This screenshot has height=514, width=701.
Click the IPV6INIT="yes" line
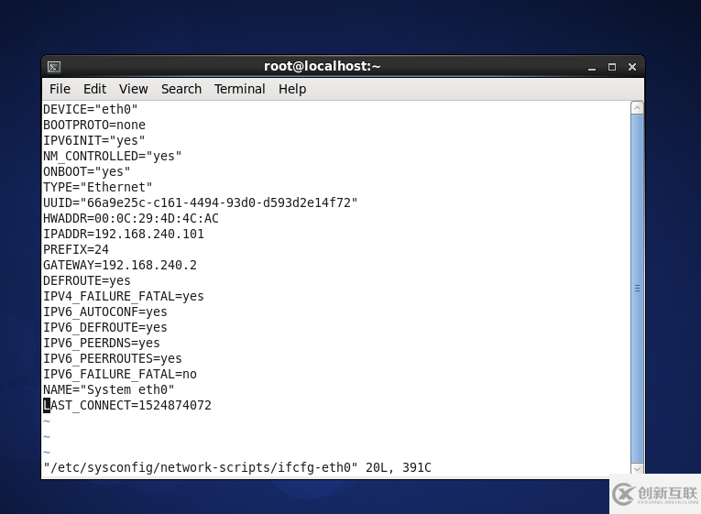click(x=93, y=140)
